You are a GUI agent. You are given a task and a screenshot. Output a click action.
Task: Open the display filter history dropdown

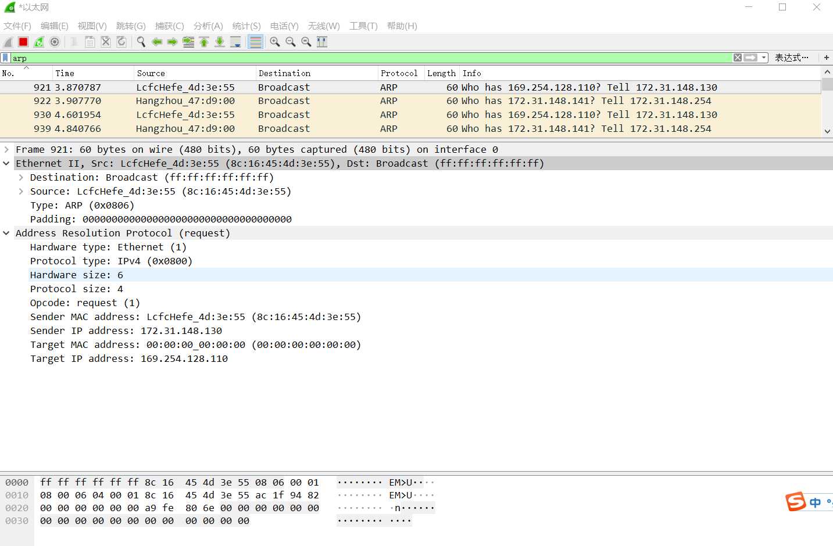tap(764, 58)
